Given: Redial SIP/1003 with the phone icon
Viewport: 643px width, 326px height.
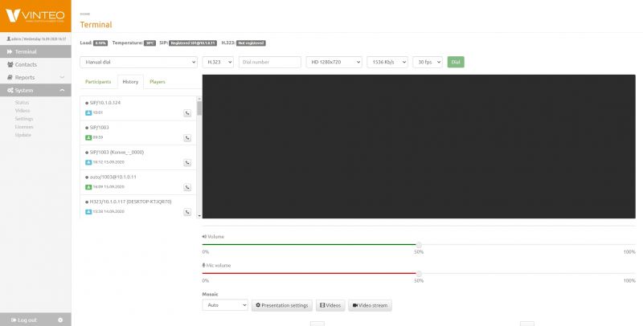Looking at the screenshot, I should tap(187, 138).
